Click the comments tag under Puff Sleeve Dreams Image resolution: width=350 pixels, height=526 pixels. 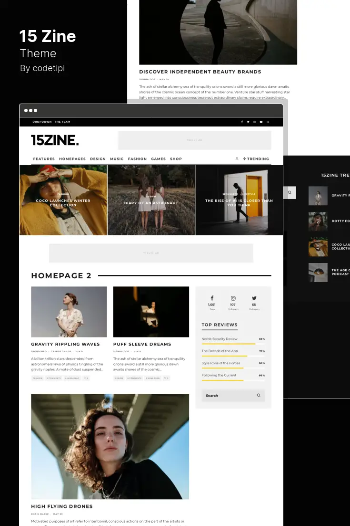click(x=134, y=378)
